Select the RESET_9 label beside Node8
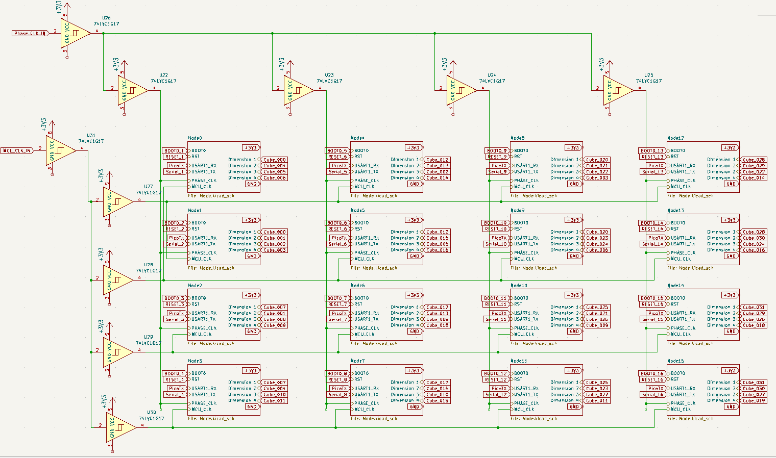This screenshot has height=458, width=776. click(x=497, y=157)
